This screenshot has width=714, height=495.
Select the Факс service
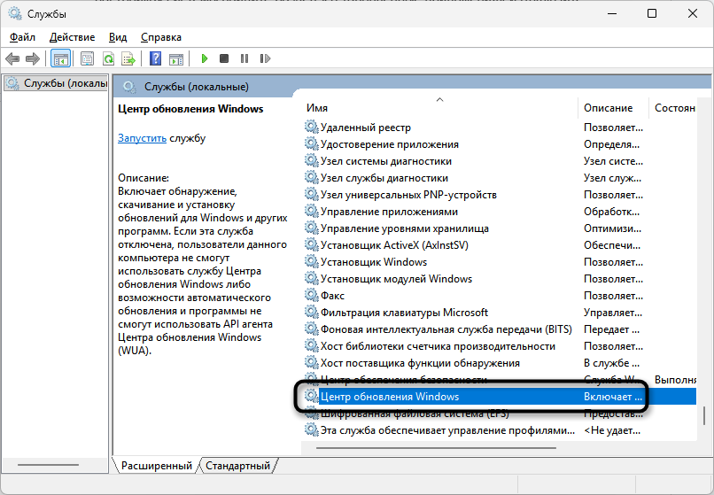332,296
